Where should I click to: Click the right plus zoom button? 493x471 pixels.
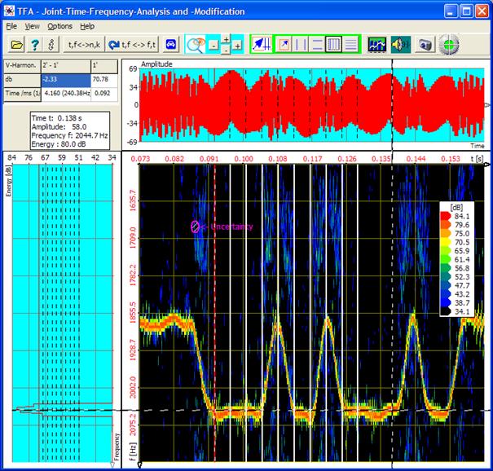pos(237,46)
